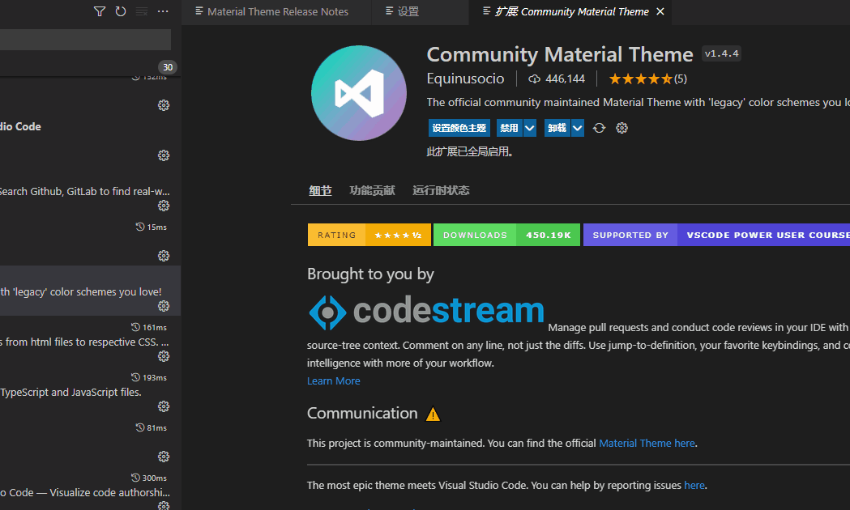850x510 pixels.
Task: Switch to the 功能贡献 feature contributions tab
Action: (372, 190)
